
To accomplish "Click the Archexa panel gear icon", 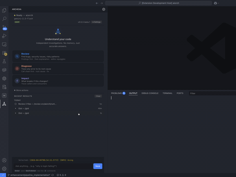I will click(104, 9).
